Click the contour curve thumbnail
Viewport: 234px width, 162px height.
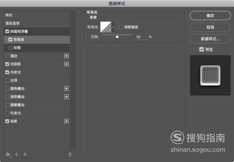tap(106, 27)
